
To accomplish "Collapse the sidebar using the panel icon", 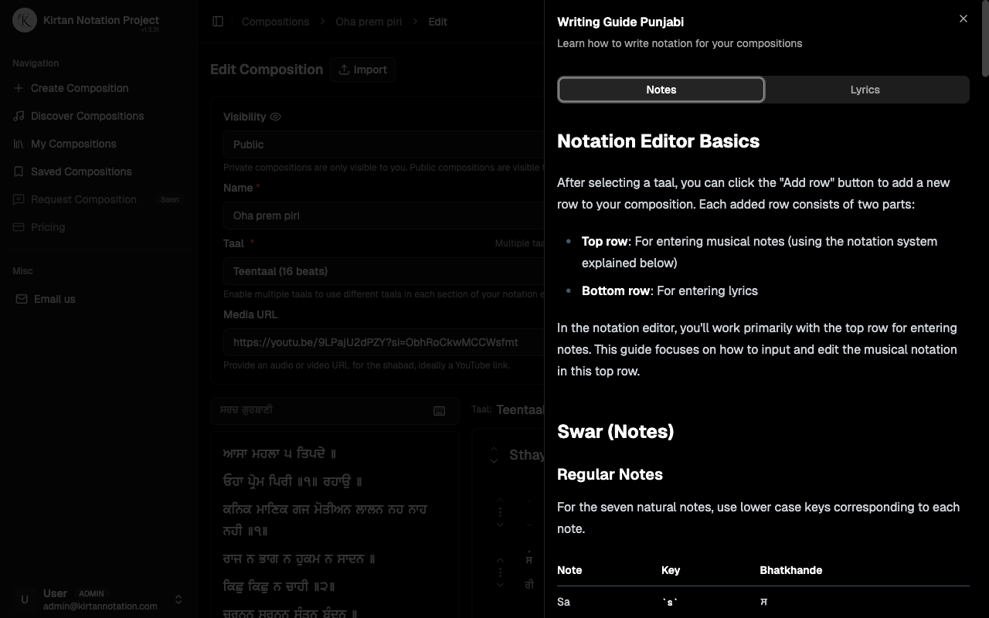I will pos(219,22).
